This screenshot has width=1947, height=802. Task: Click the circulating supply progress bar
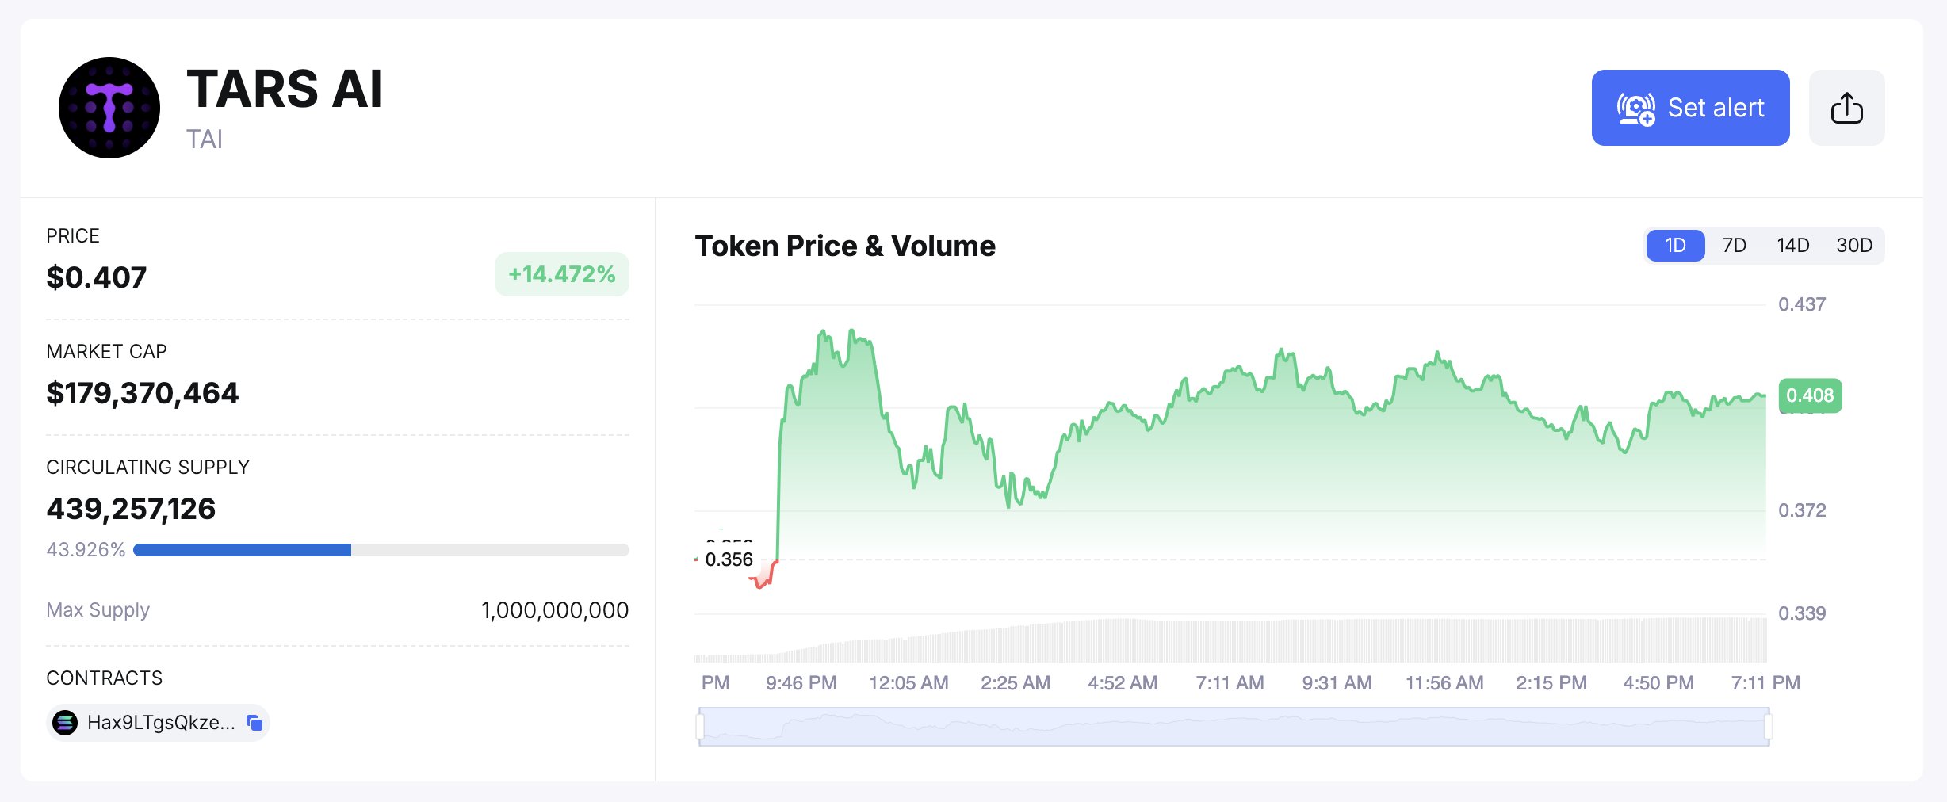coord(381,550)
